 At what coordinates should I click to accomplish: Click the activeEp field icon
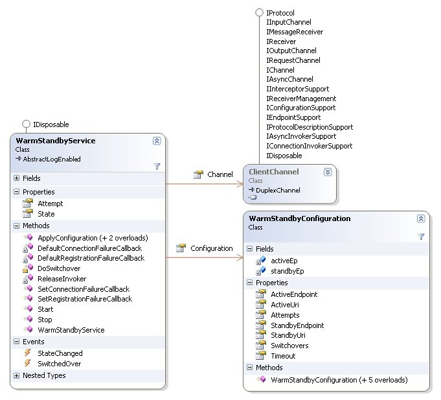260,260
